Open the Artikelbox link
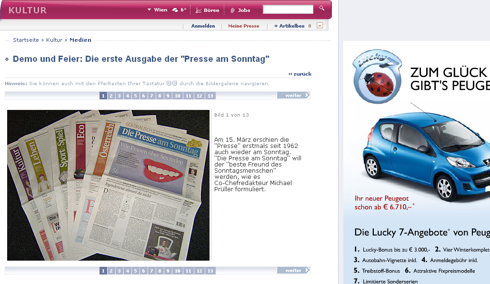The image size is (490, 284). point(290,26)
